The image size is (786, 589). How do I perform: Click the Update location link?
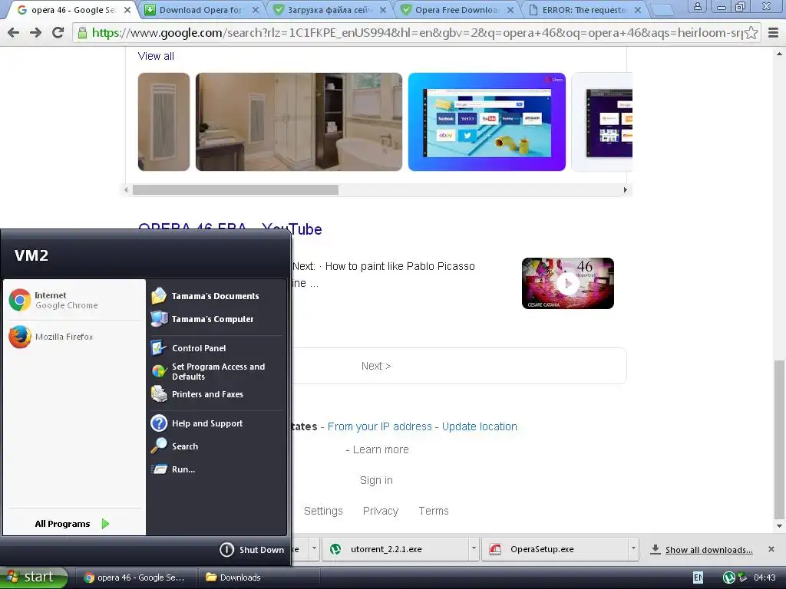[x=479, y=426]
